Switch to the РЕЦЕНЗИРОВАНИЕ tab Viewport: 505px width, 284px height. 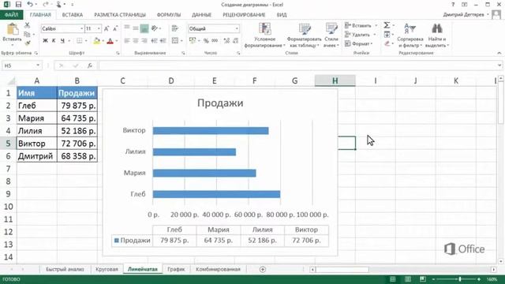coord(244,15)
